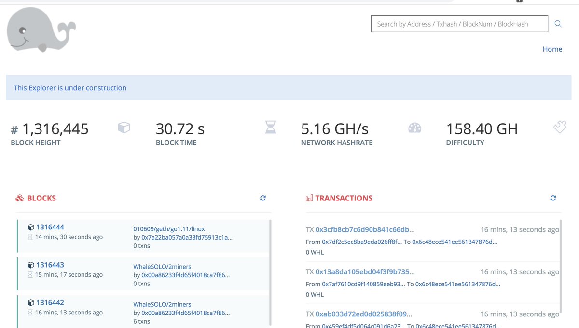This screenshot has height=328, width=579.
Task: Open block 1316444
Action: 50,227
